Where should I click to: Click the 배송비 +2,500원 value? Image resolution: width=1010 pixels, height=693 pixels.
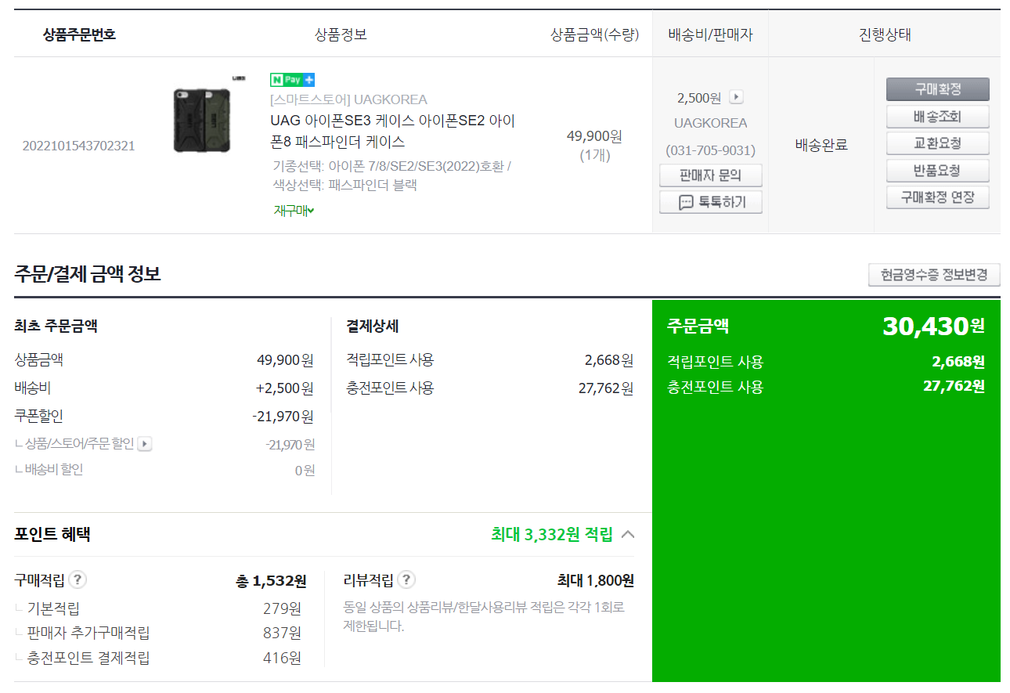coord(285,388)
